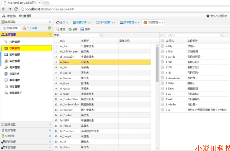Click the 查询 search toolbar button
Image resolution: width=230 pixels, height=151 pixels.
click(x=60, y=29)
